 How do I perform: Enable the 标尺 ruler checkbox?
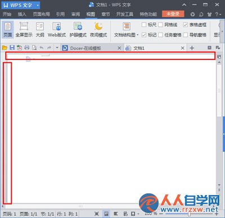(144, 25)
